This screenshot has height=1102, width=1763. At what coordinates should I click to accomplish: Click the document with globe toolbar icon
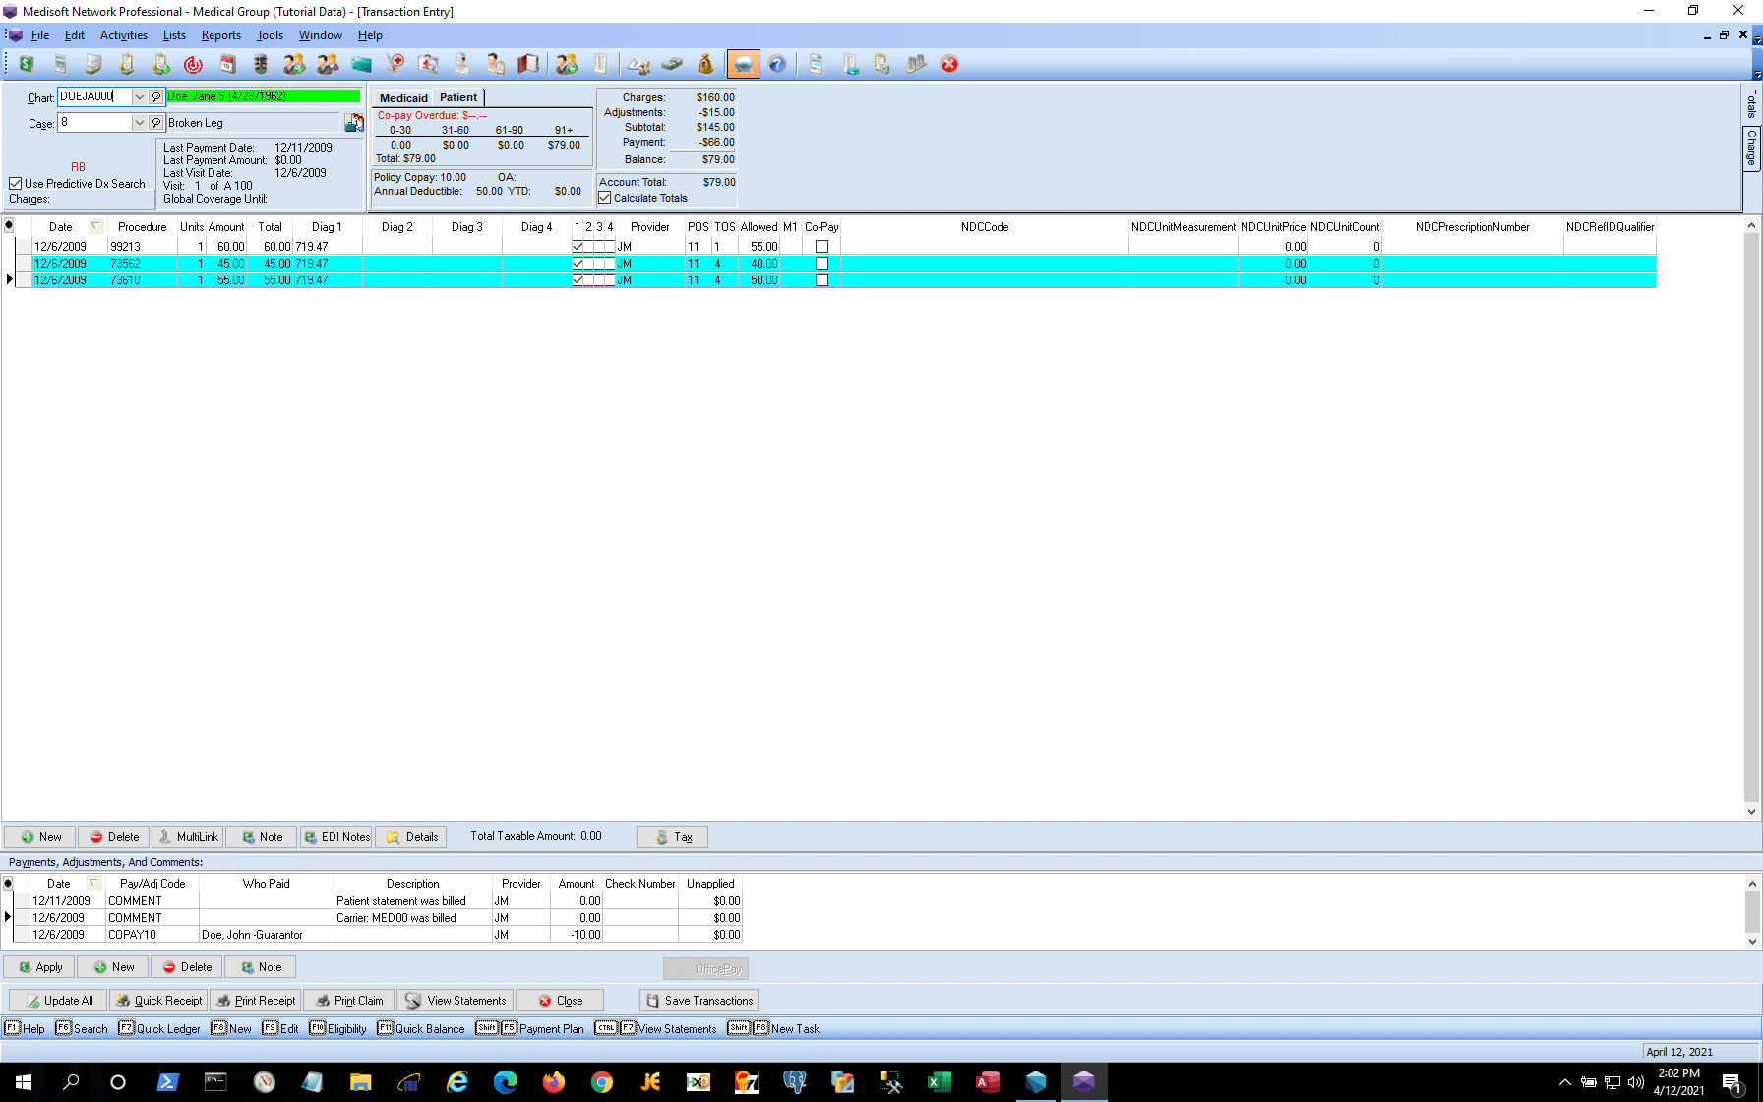coord(849,64)
